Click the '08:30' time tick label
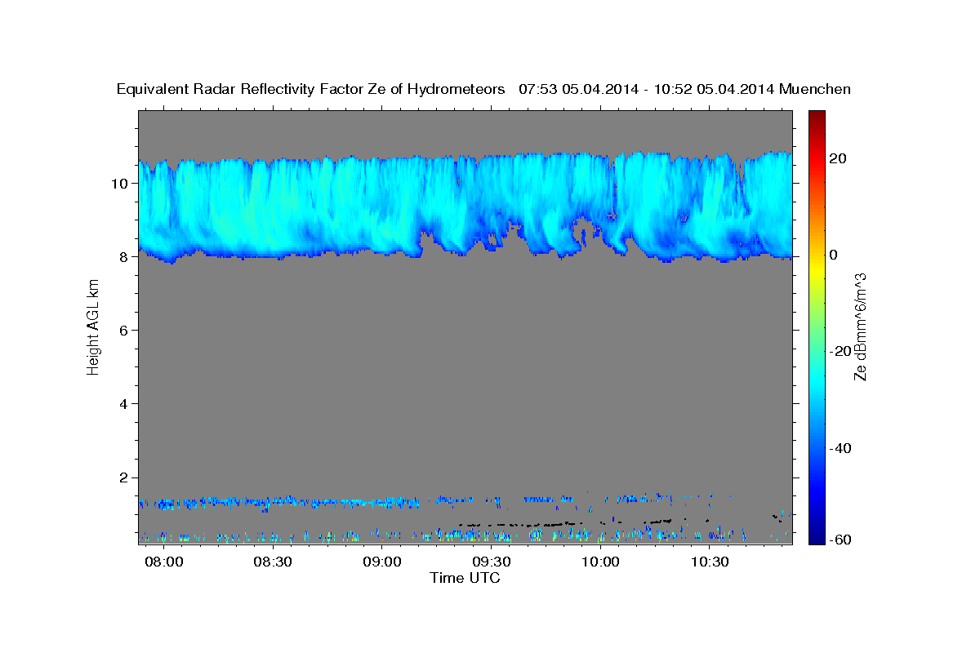The width and height of the screenshot is (980, 653). [273, 562]
